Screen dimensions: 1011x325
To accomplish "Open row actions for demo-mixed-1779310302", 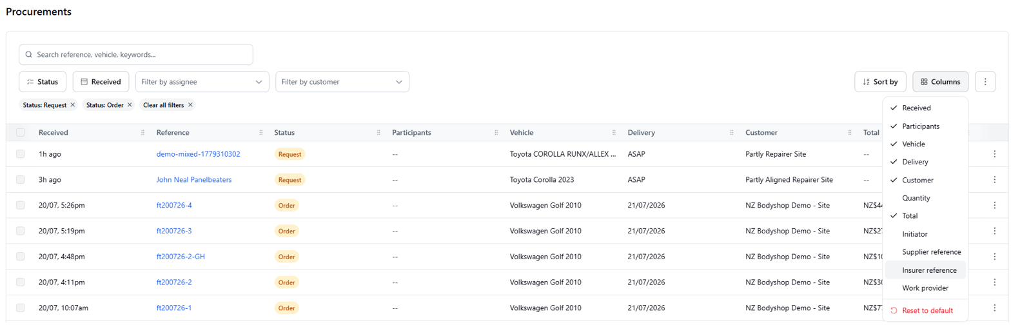I will 994,154.
